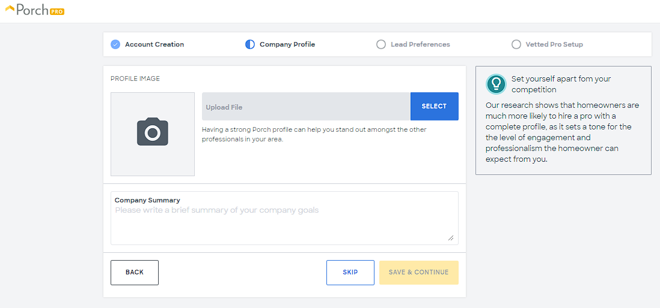Click the Lead Preferences step circle
Image resolution: width=660 pixels, height=308 pixels.
(x=381, y=44)
